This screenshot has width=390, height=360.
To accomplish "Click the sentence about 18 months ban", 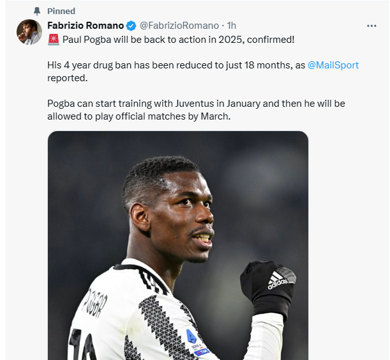I will pyautogui.click(x=203, y=72).
